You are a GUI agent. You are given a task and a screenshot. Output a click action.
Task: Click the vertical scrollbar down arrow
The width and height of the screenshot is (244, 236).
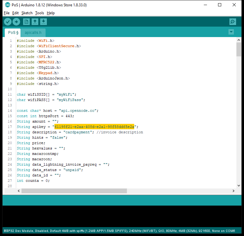239,186
